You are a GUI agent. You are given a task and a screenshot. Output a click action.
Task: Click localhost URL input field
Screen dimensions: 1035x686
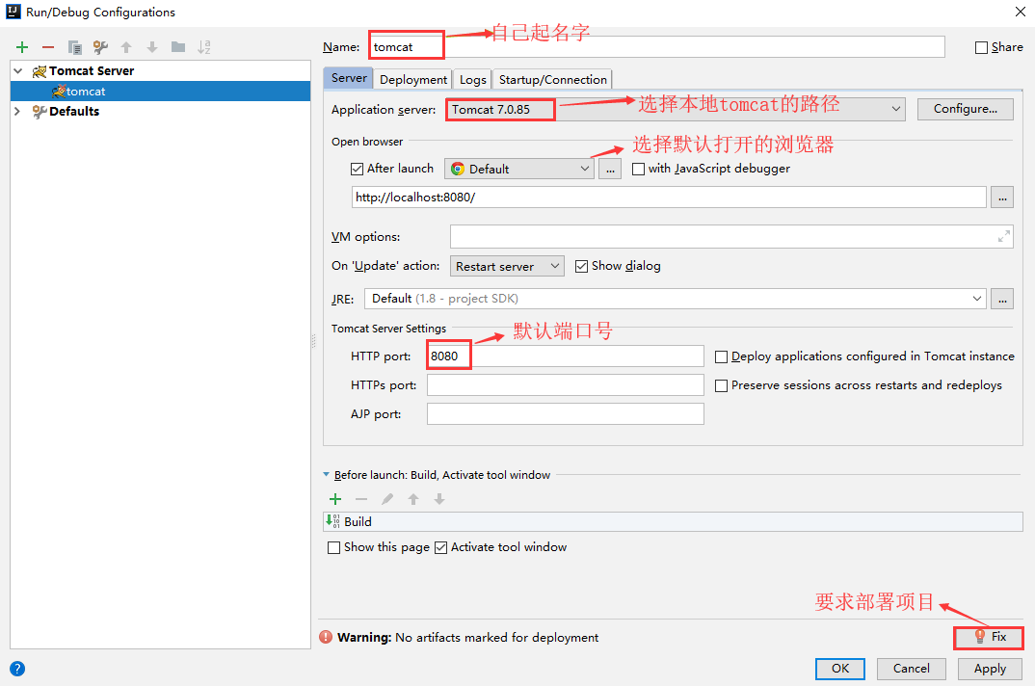[x=669, y=198]
